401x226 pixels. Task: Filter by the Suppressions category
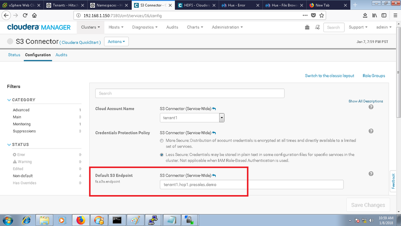24,131
